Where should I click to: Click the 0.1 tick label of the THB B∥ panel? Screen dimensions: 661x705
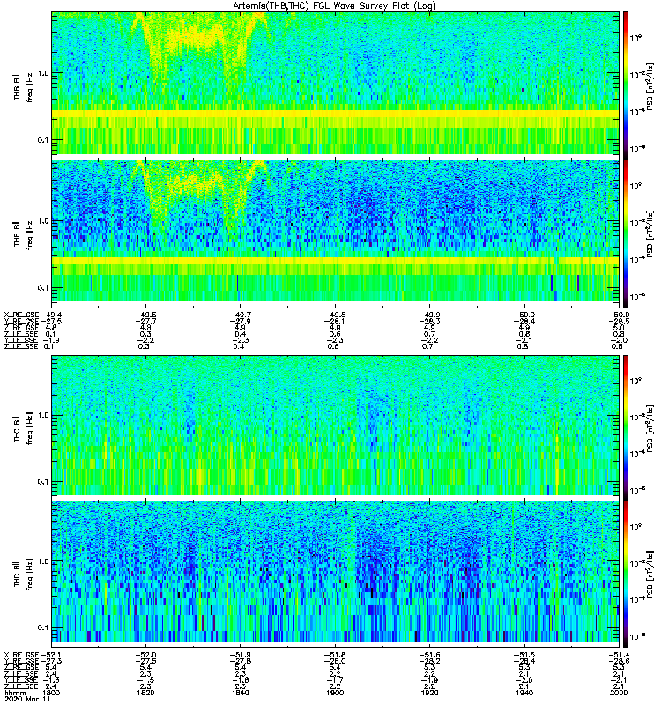coord(43,288)
